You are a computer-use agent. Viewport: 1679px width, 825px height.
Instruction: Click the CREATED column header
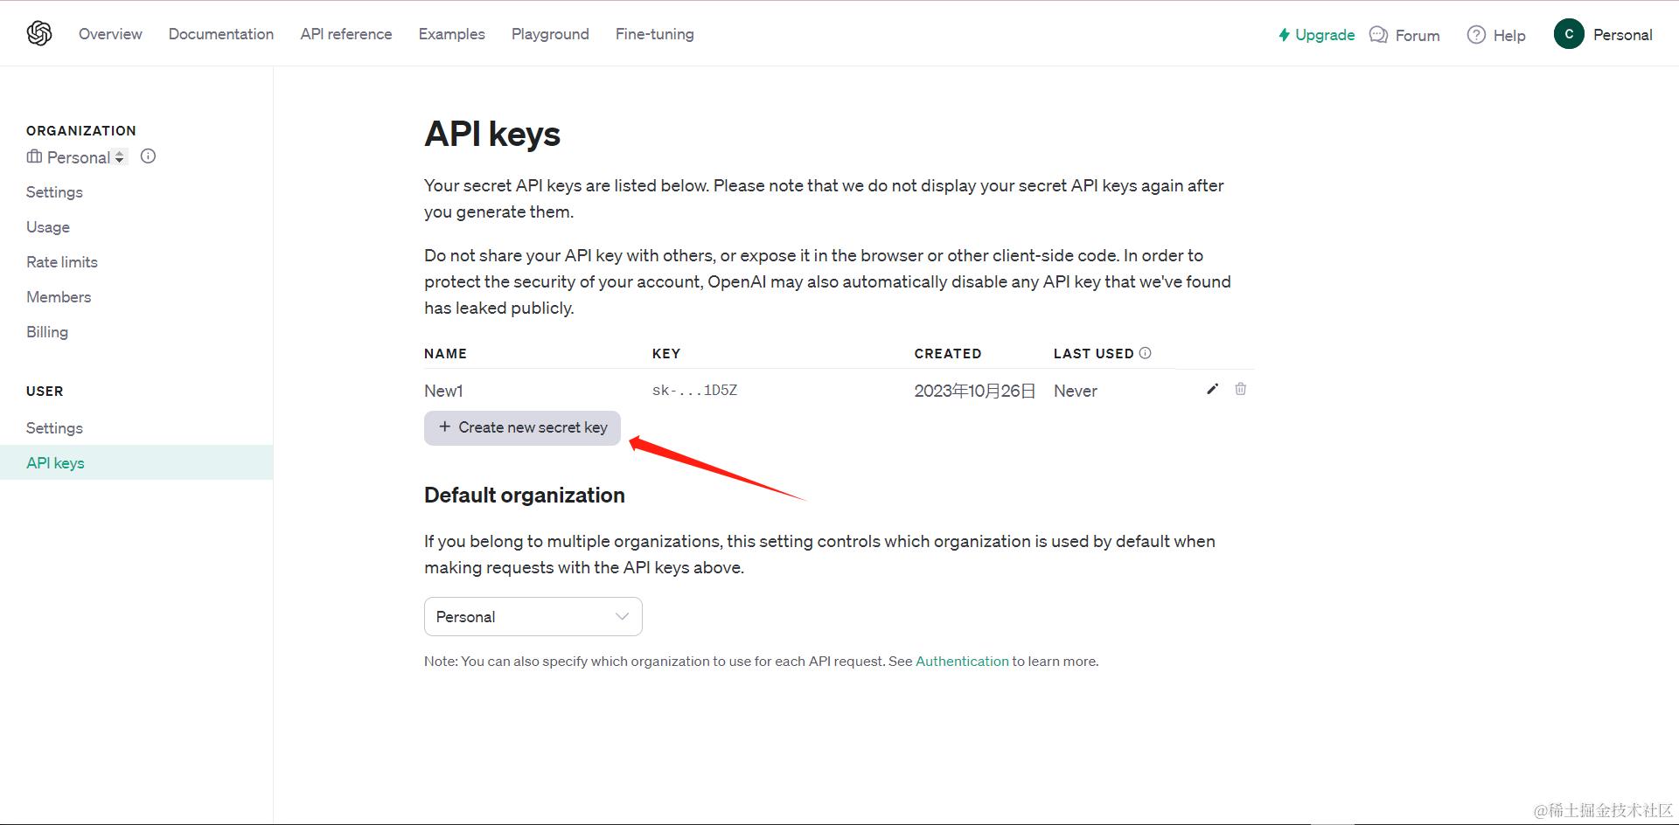tap(948, 354)
